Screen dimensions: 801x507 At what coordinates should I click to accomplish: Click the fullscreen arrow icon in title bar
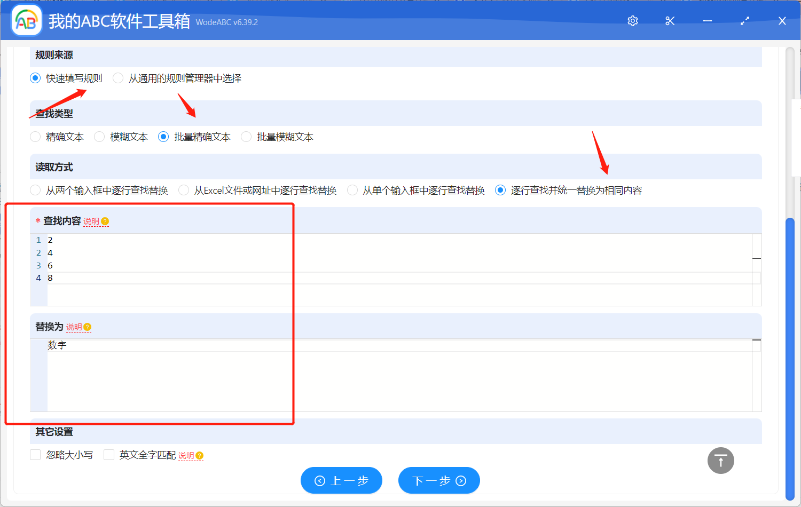744,21
